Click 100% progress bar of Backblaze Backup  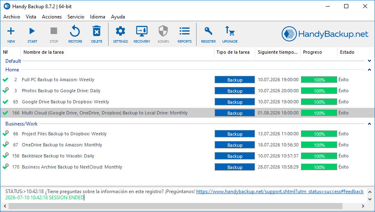[x=319, y=156]
